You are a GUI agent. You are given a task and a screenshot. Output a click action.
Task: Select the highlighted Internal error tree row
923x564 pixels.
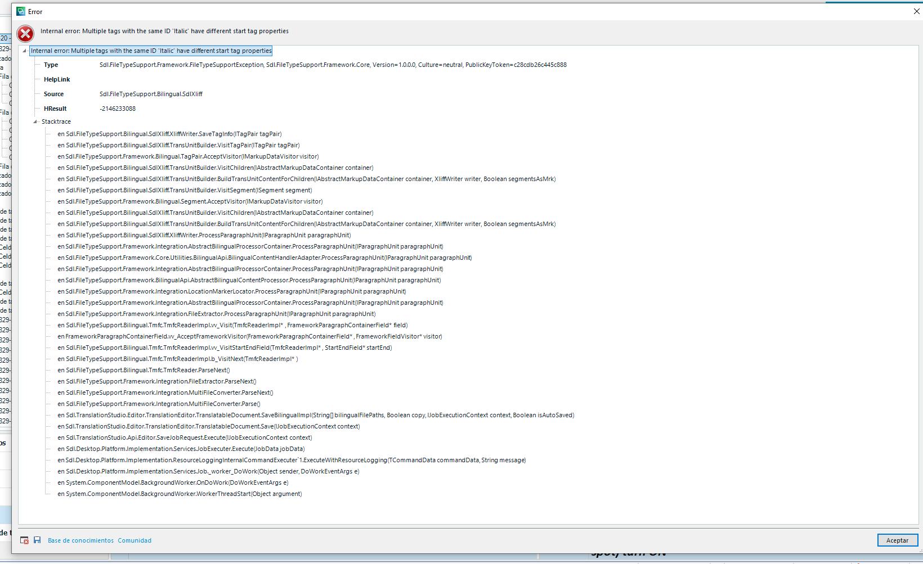pos(151,51)
